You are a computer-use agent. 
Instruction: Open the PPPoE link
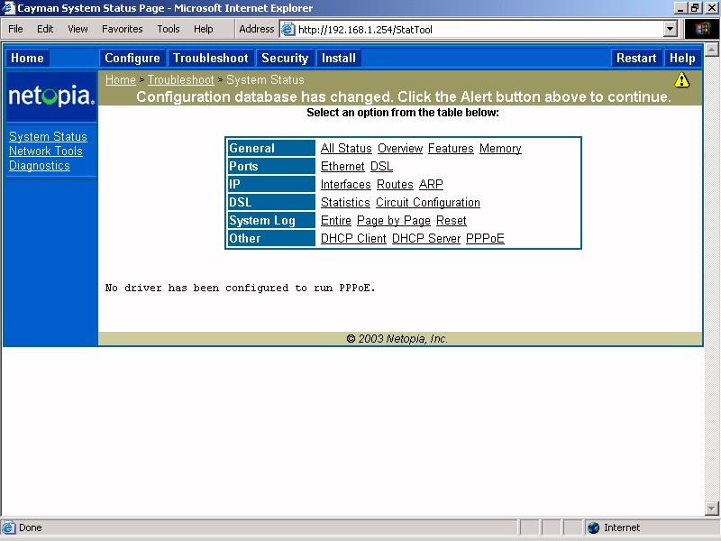[x=485, y=239]
